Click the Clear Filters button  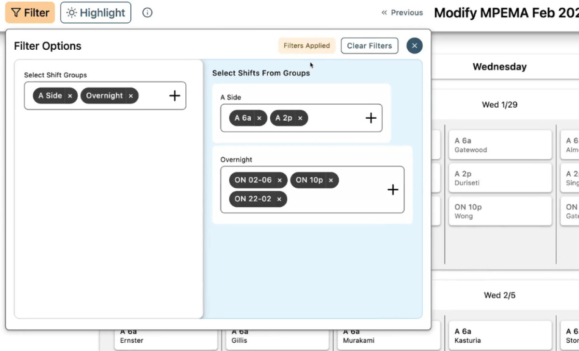point(369,45)
